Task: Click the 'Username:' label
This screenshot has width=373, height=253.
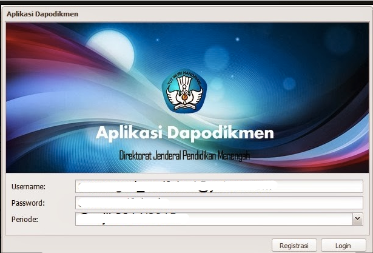Action: 29,187
